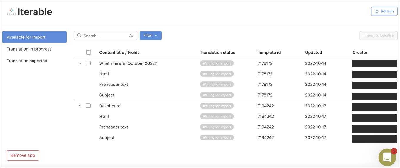Select the Available for import tab
Screen dimensions: 400x168
pyautogui.click(x=34, y=37)
